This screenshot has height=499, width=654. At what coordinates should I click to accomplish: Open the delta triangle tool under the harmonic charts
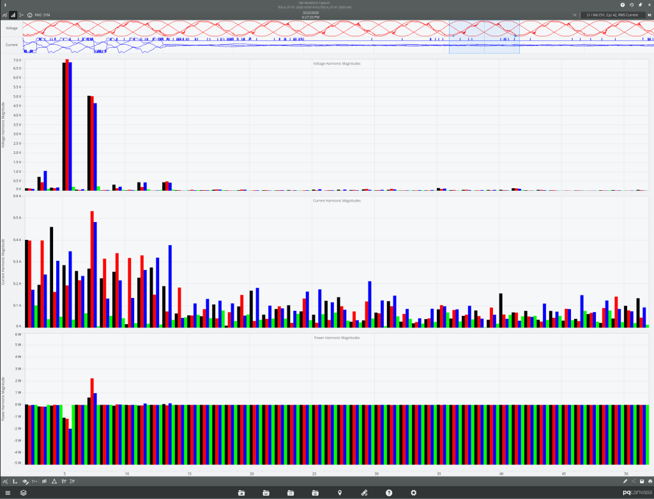[x=54, y=482]
